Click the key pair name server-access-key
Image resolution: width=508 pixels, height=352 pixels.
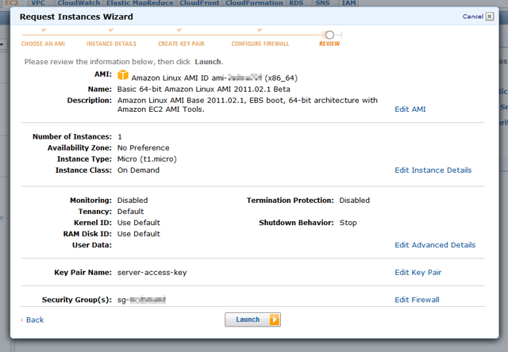(152, 273)
